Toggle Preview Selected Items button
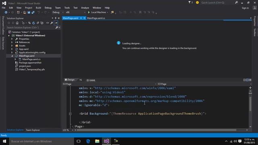 point(56,23)
